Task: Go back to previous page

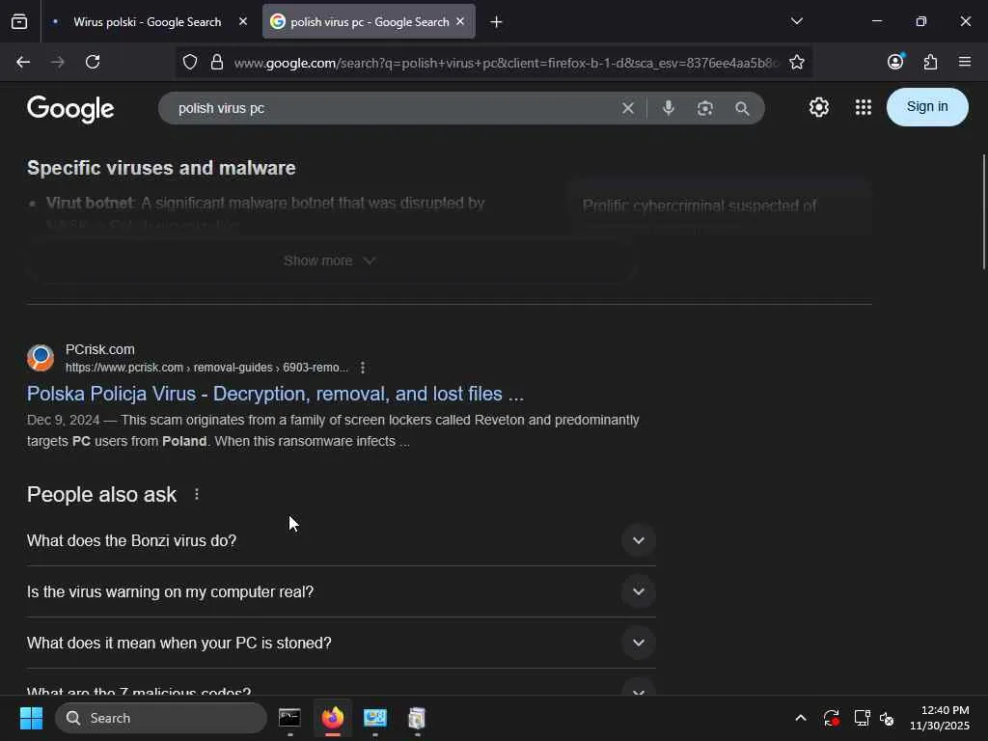Action: [x=23, y=62]
